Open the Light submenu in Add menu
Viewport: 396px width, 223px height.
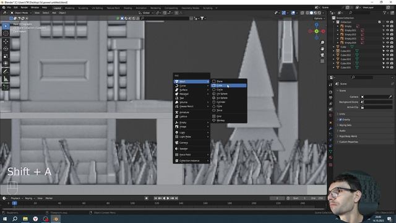(x=192, y=133)
